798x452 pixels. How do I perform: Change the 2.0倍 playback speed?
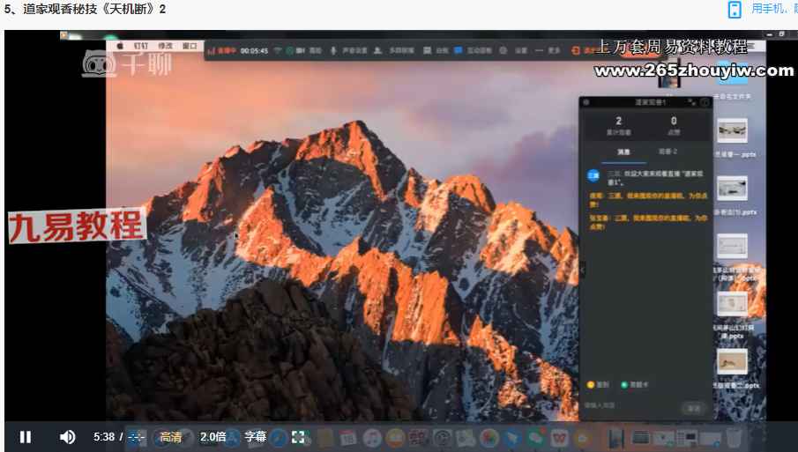[x=213, y=437]
